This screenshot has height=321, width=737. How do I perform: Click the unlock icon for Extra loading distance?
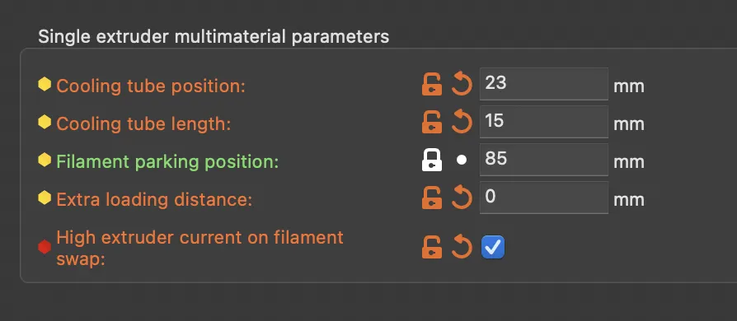431,198
